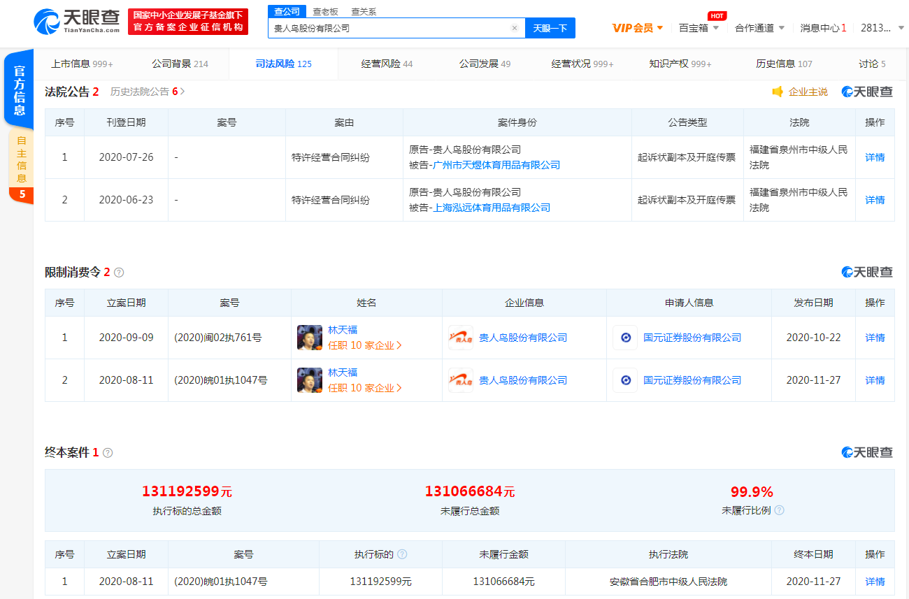The height and width of the screenshot is (599, 909).
Task: Expand the 百宝箱 dropdown menu
Action: point(699,28)
